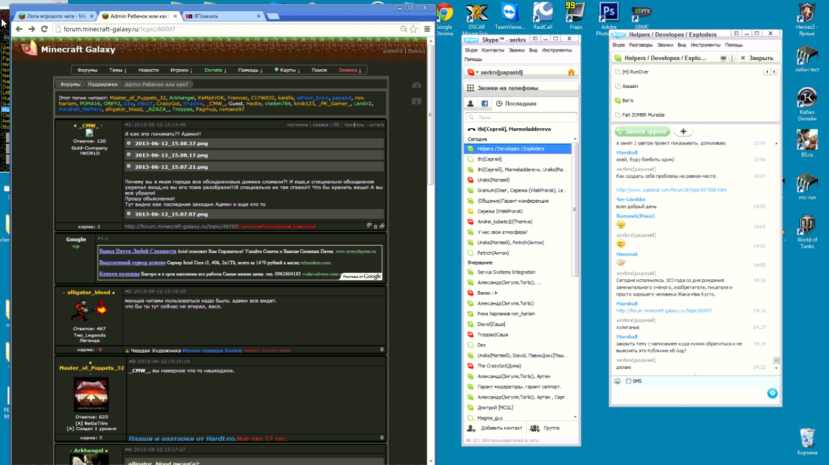The width and height of the screenshot is (829, 465).
Task: Expand the Заявки dropdown menu
Action: click(x=350, y=70)
